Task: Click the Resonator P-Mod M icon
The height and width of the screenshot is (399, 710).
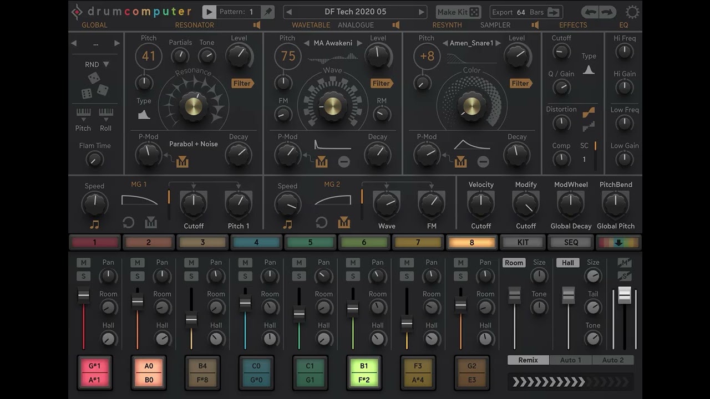Action: [182, 162]
